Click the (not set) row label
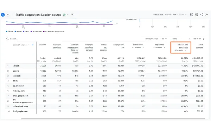 pos(17,76)
